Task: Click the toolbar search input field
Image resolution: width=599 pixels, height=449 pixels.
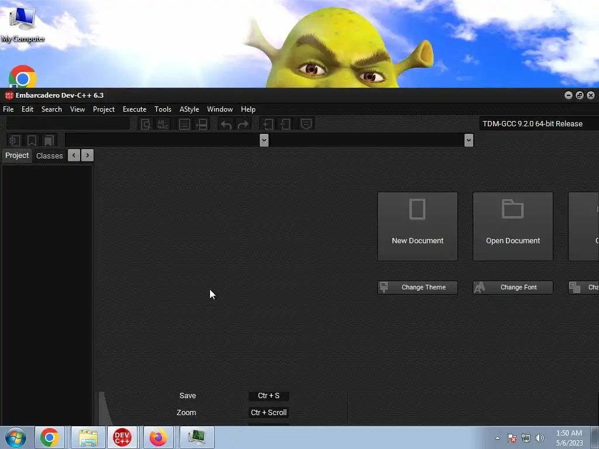Action: (68, 124)
